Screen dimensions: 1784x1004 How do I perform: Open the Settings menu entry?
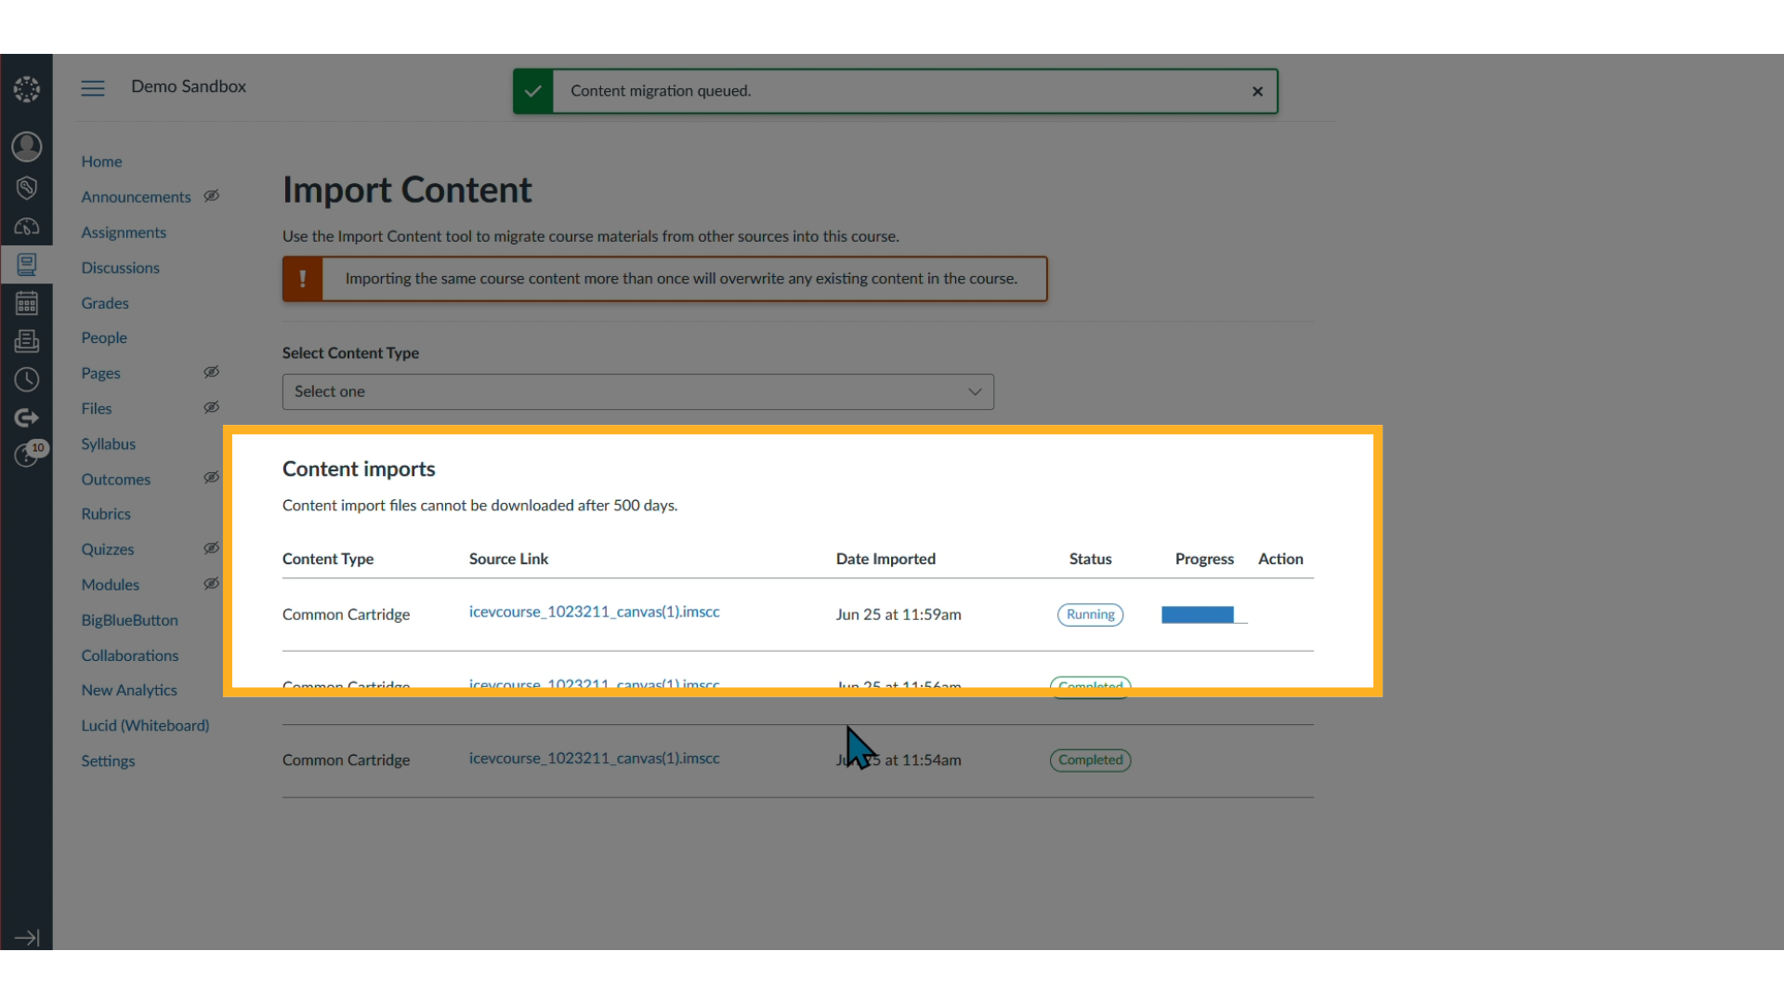coord(108,760)
